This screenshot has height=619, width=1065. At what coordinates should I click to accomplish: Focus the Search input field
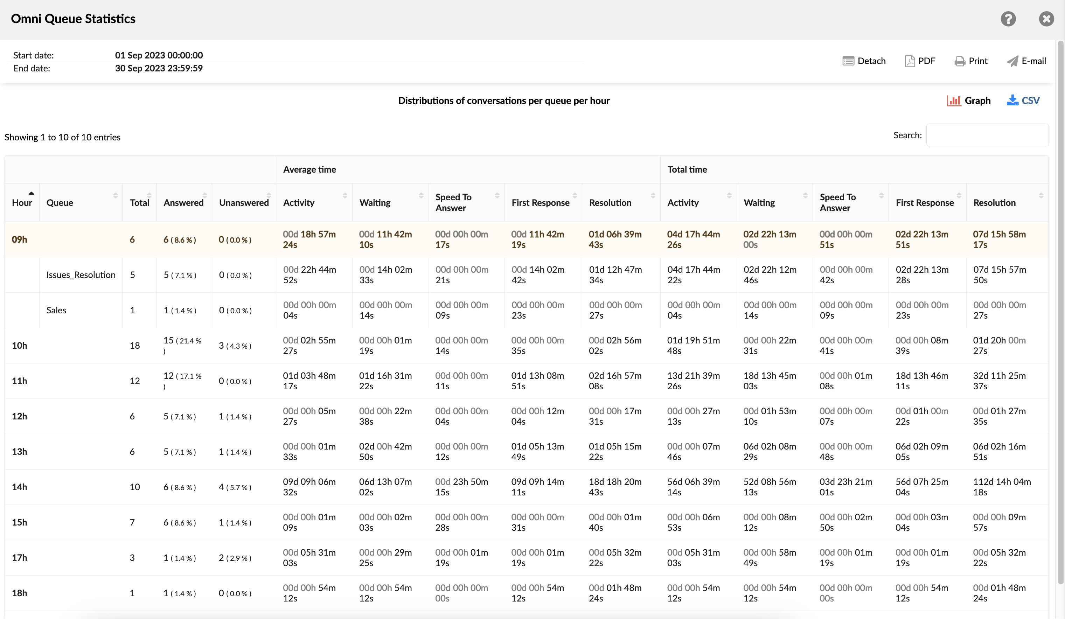click(987, 135)
